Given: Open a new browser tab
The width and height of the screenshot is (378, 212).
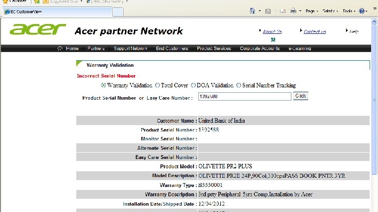Looking at the screenshot, I should (x=118, y=12).
